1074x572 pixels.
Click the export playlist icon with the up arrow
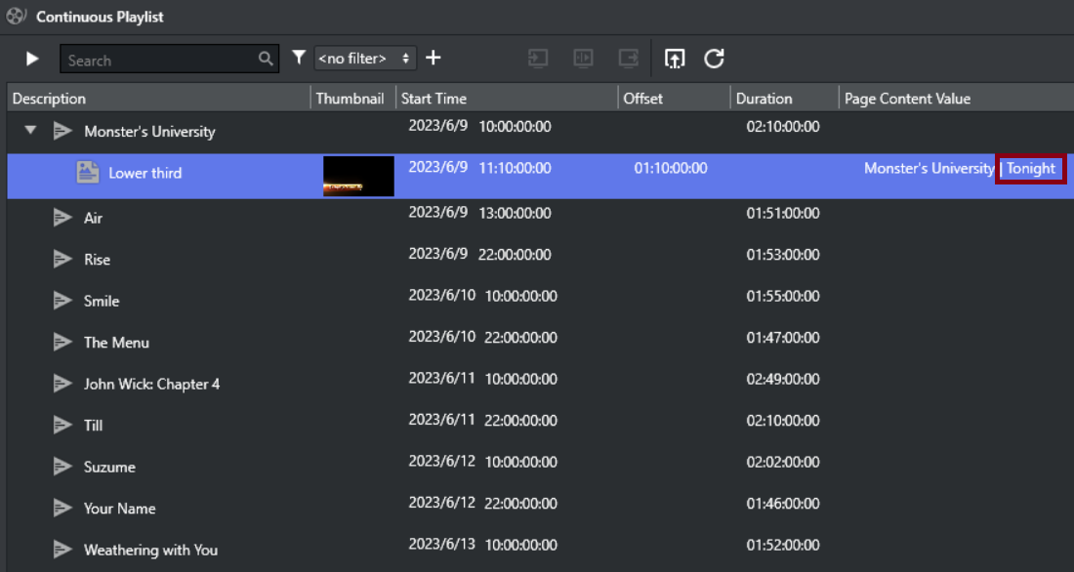pos(675,59)
